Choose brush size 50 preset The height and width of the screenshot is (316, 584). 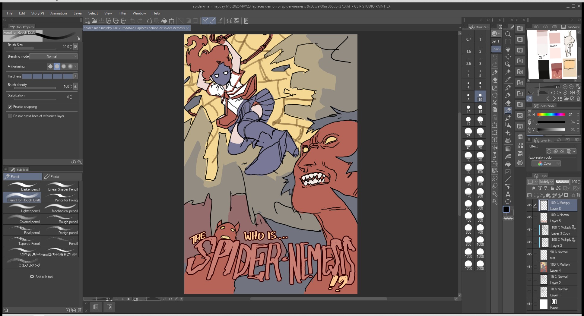[x=480, y=144]
